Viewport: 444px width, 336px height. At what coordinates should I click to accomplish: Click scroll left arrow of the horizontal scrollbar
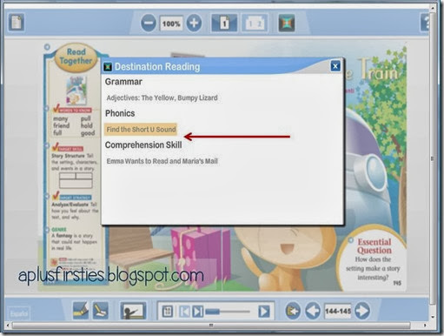click(x=8, y=326)
